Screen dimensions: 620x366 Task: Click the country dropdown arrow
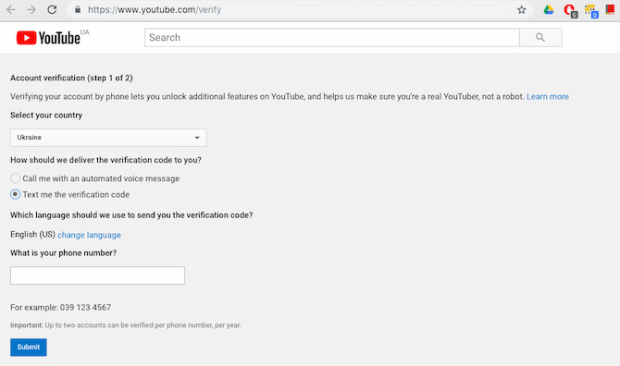tap(197, 138)
